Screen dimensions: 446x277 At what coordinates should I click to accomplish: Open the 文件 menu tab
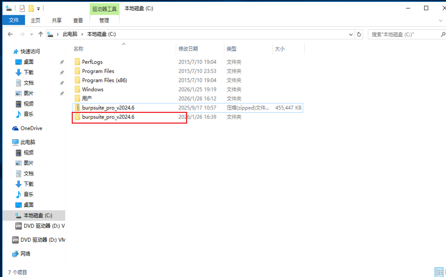tap(14, 20)
